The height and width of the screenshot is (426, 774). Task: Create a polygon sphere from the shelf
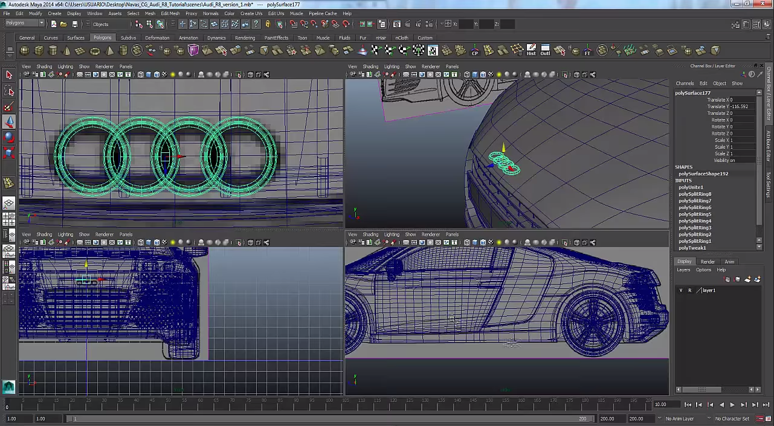coord(25,51)
